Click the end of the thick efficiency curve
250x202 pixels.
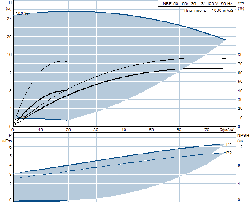(x=225, y=69)
